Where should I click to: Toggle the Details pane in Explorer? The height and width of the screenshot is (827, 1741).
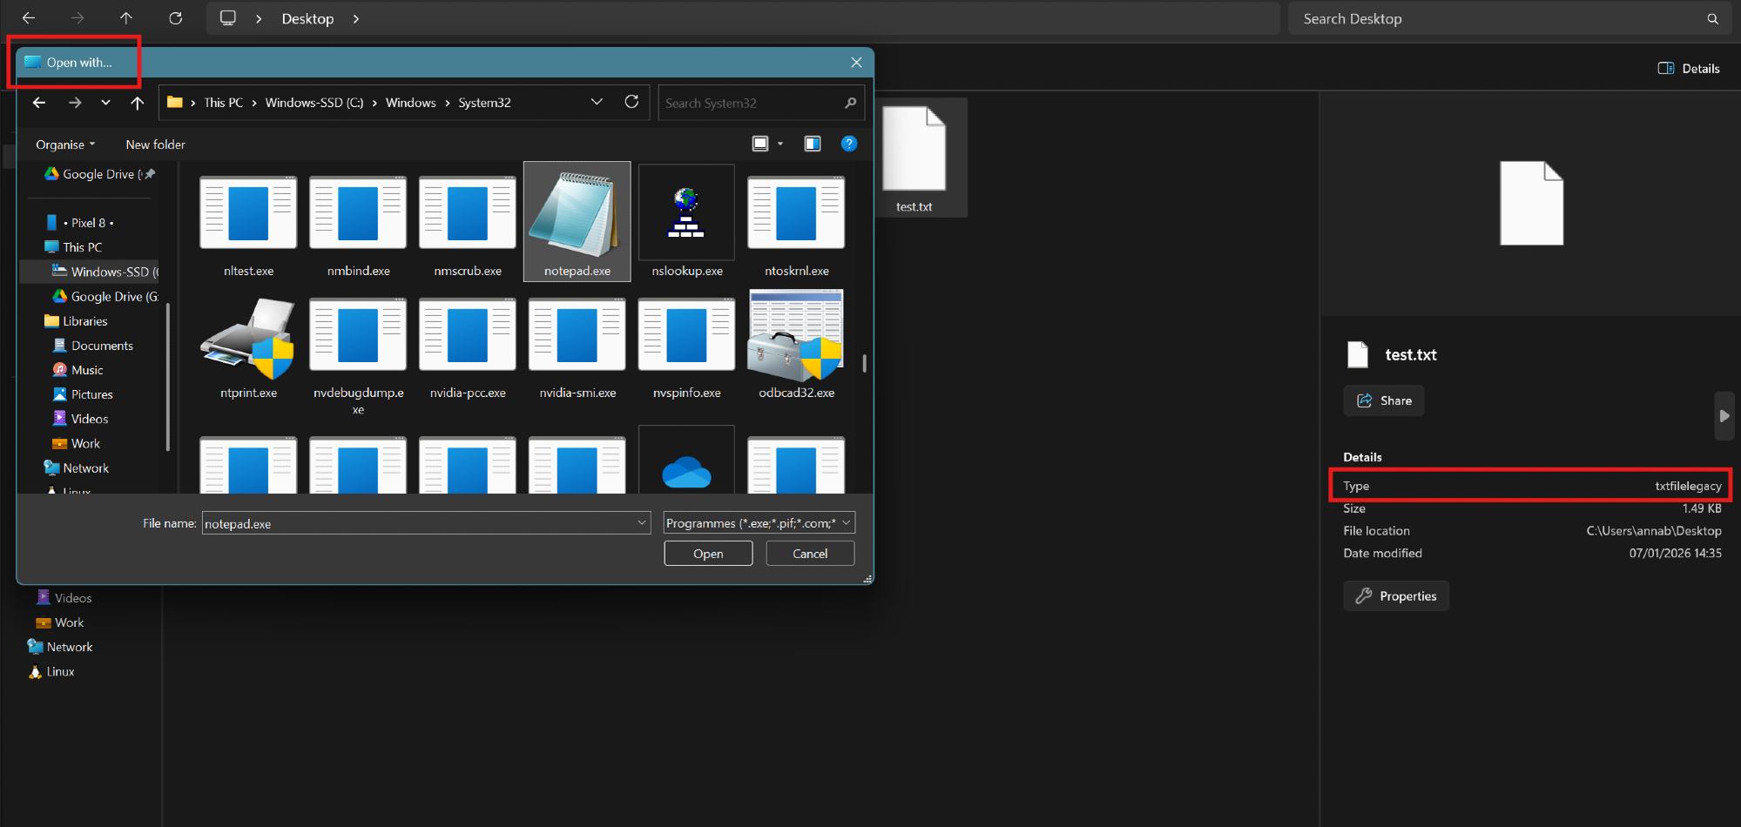pos(1689,68)
